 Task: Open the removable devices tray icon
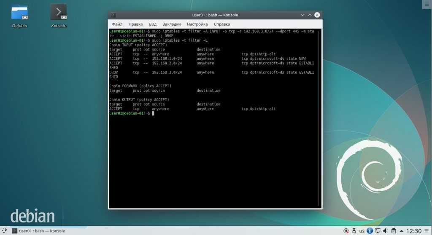354,231
